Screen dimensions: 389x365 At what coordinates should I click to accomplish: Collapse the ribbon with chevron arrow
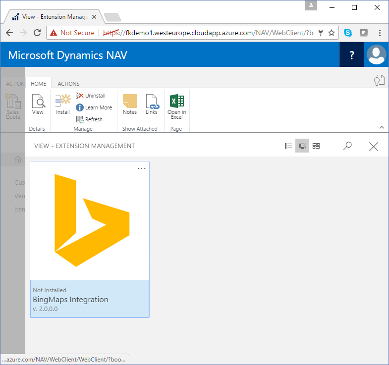tap(382, 127)
